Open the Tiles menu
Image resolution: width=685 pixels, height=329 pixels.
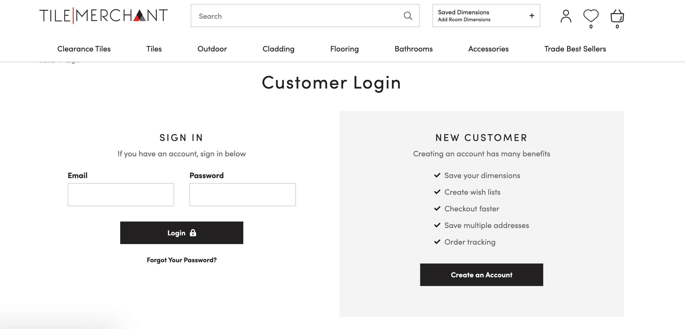154,49
